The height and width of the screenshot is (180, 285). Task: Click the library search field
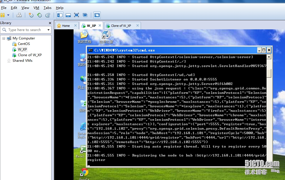pyautogui.click(x=26, y=30)
